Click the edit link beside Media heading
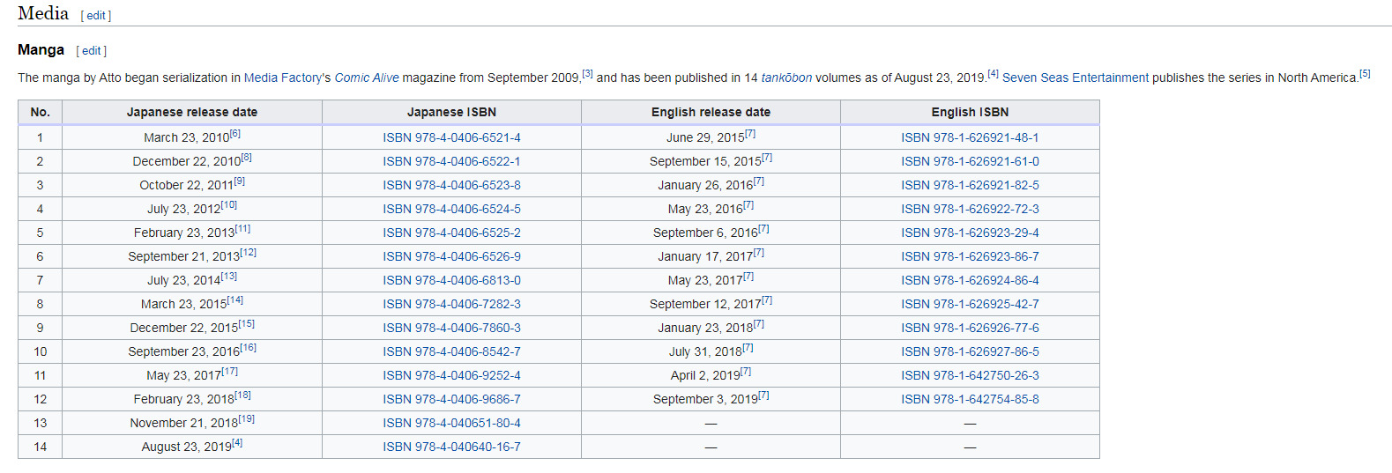 pos(96,16)
